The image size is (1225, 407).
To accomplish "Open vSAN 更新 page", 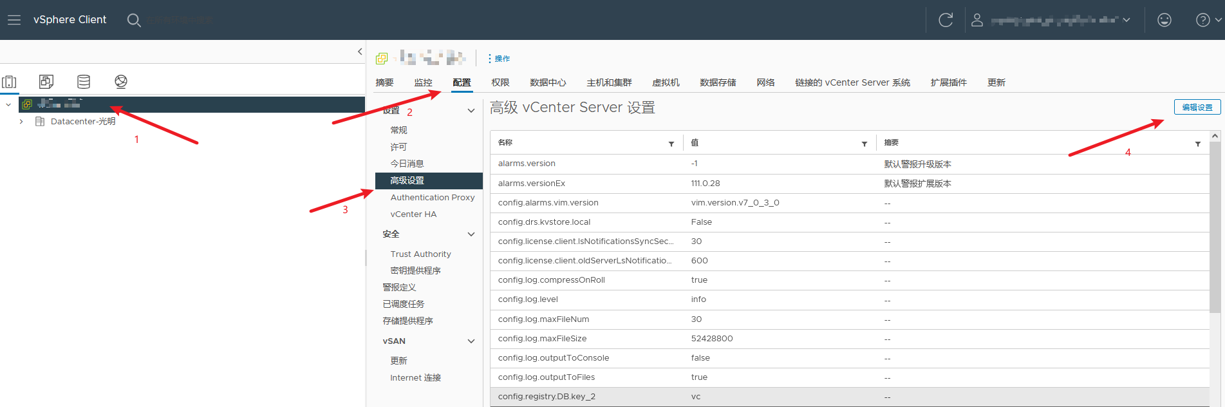I will [398, 361].
